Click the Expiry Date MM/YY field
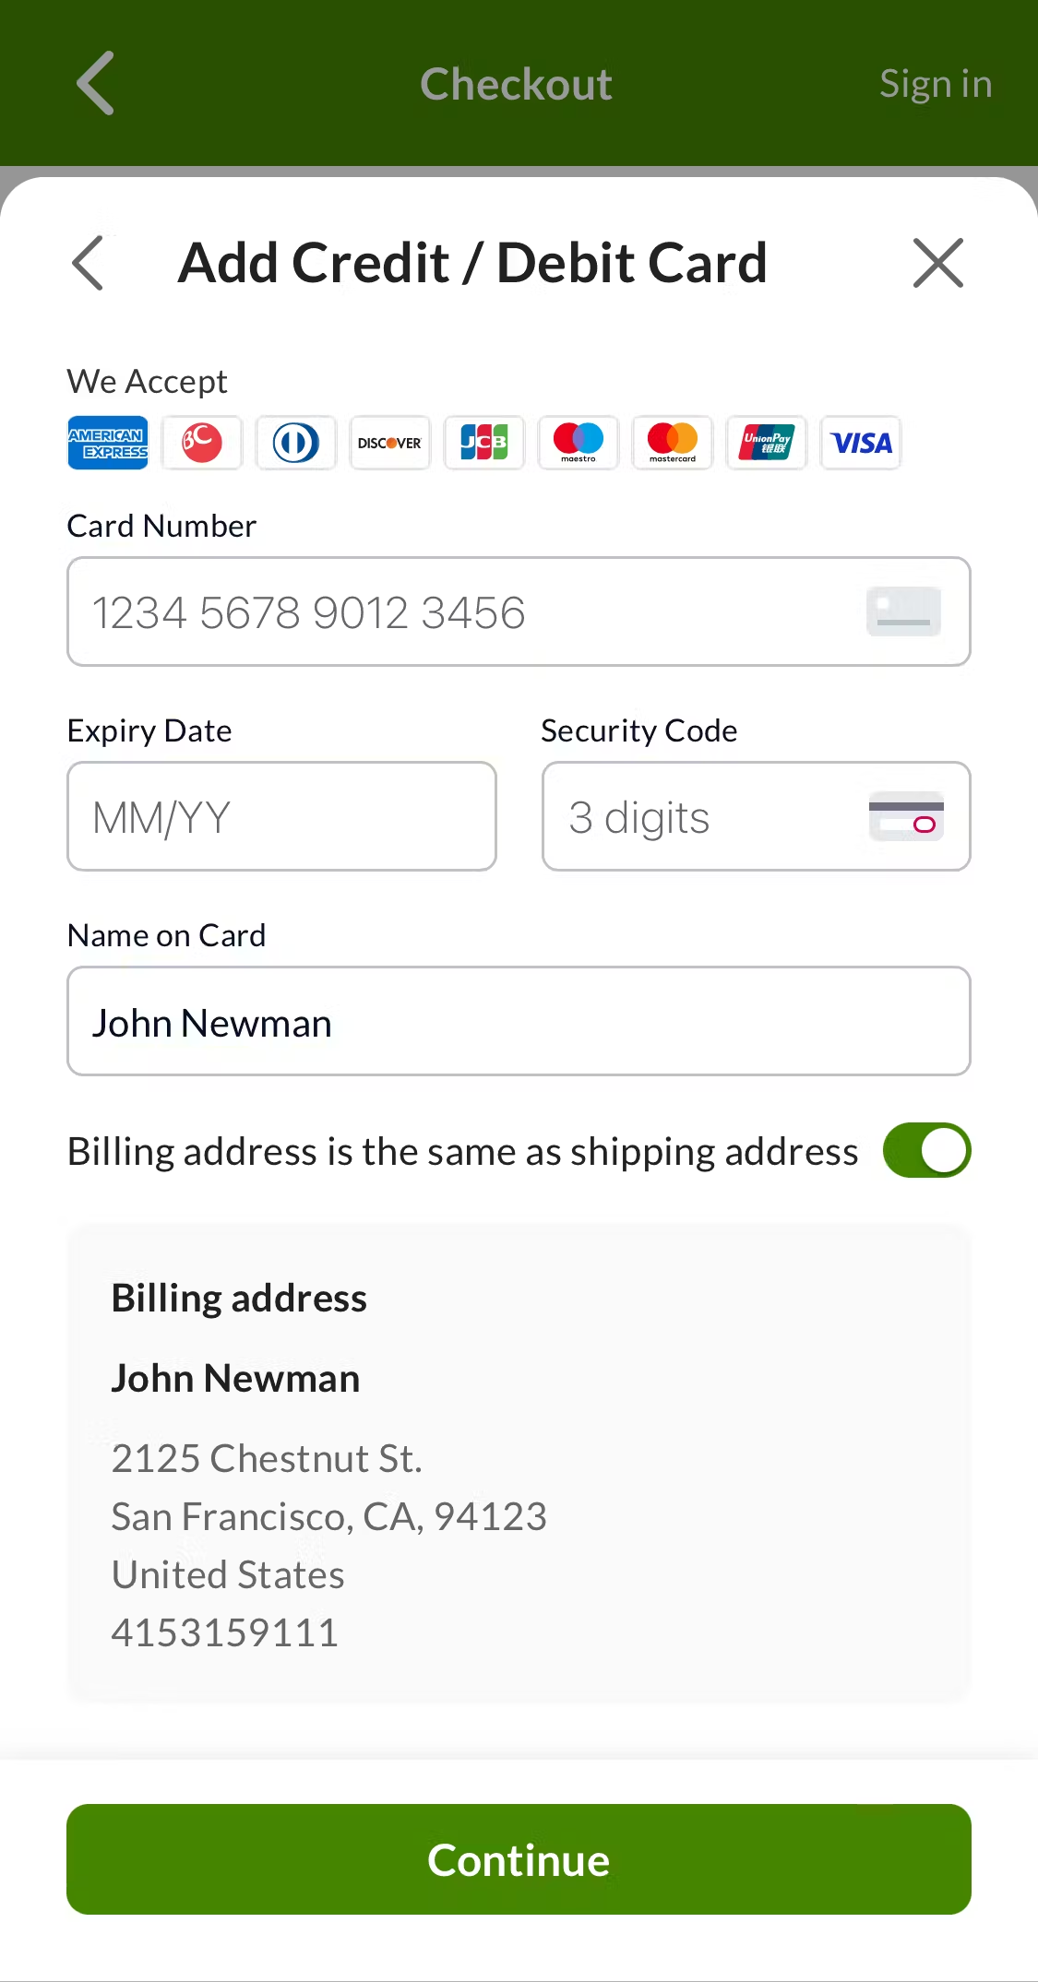The image size is (1038, 1982). coord(281,817)
